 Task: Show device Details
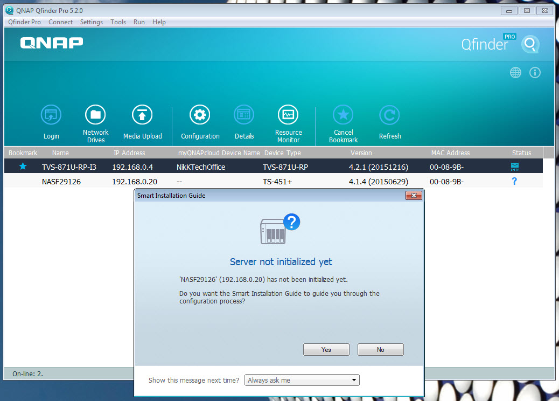pyautogui.click(x=244, y=115)
